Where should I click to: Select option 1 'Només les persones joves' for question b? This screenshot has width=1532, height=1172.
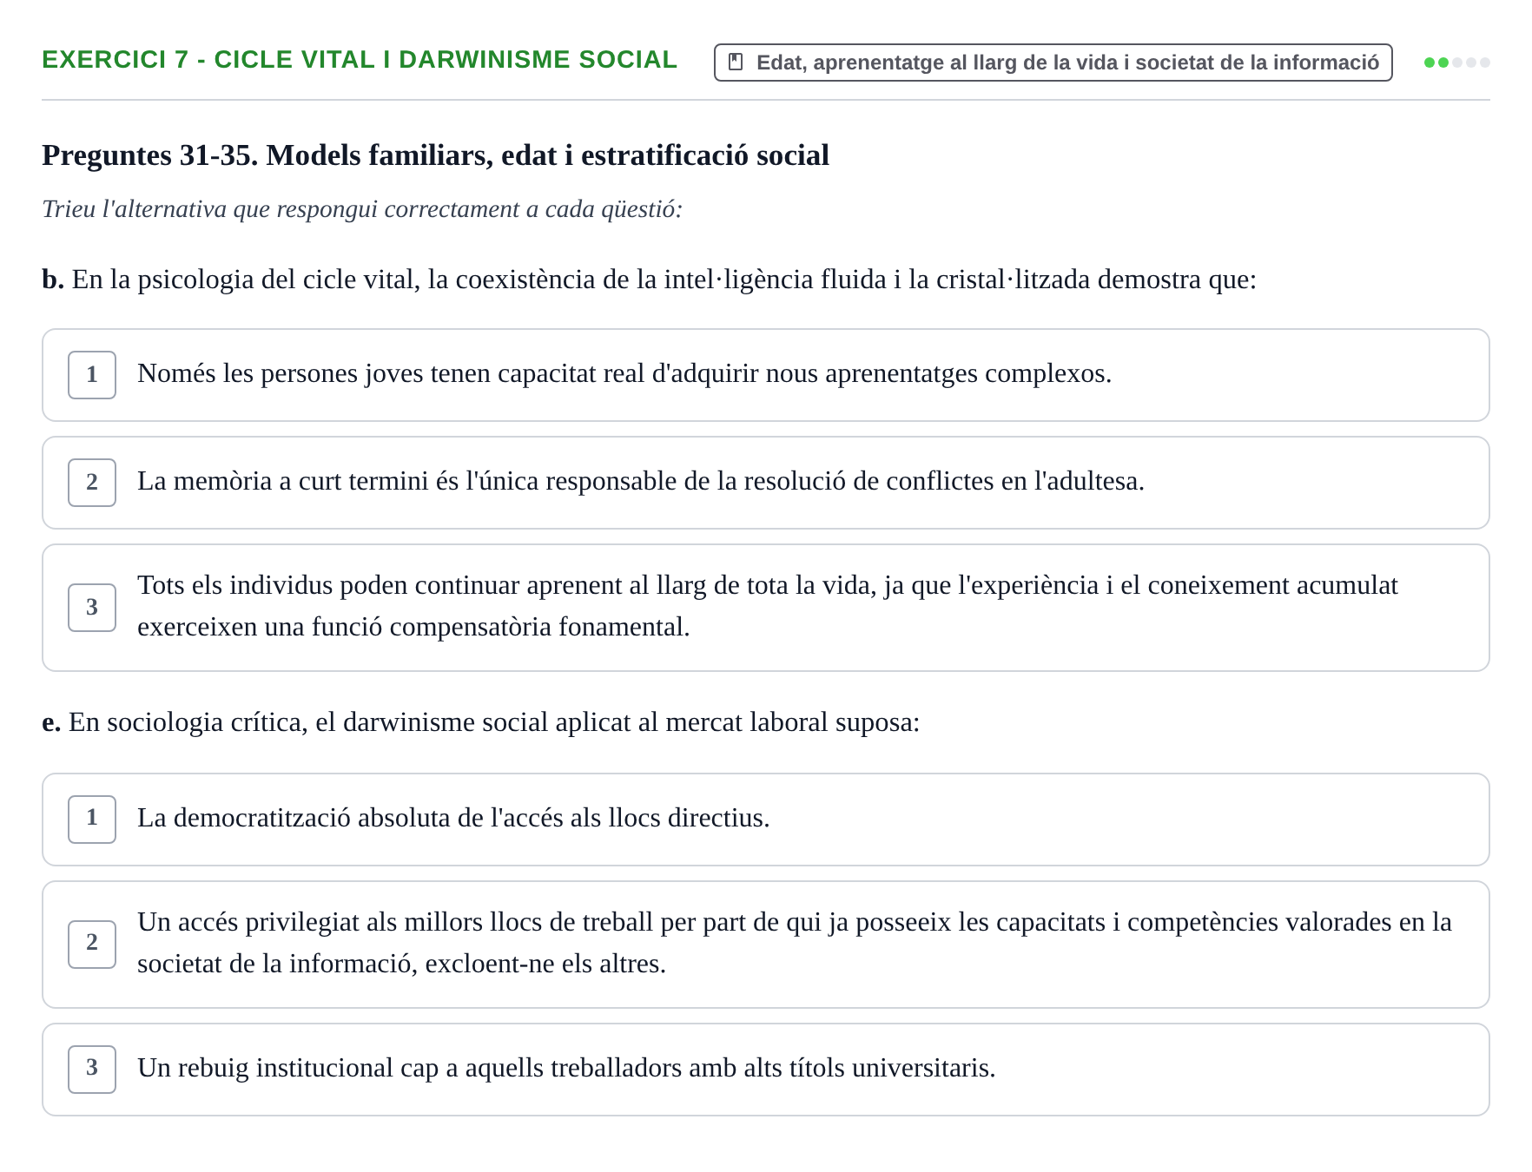(766, 375)
